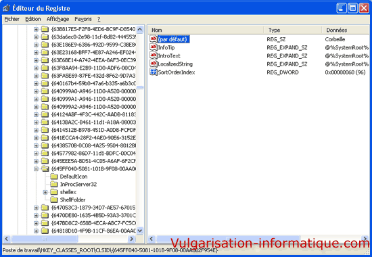The image size is (372, 257).
Task: Click the folder icon of {645EEE5A-BD51
Action: (45, 161)
